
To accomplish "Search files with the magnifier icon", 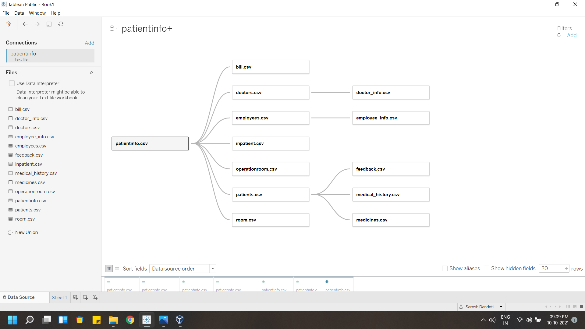I will [91, 73].
